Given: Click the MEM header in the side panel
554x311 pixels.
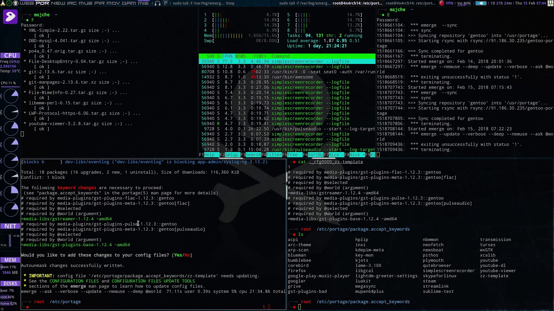Looking at the screenshot, I should click(x=10, y=260).
